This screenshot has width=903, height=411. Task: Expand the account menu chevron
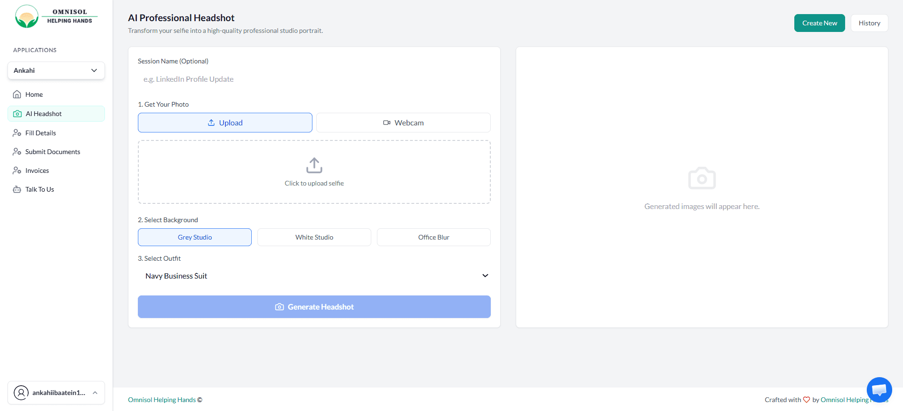tap(95, 393)
